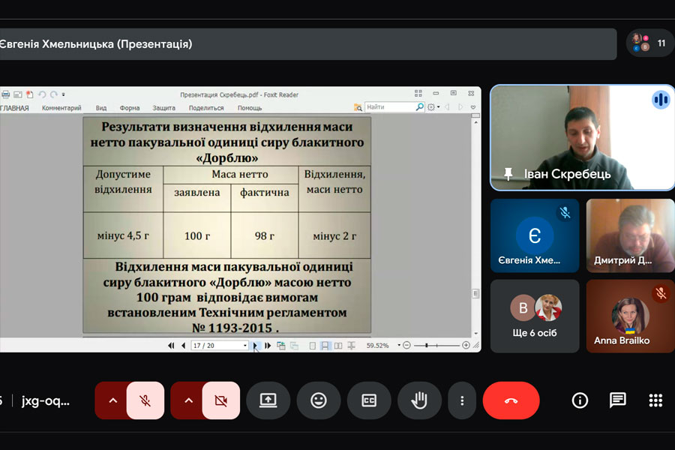Open the Помощь ribbon tab
Image resolution: width=675 pixels, height=450 pixels.
pos(250,108)
